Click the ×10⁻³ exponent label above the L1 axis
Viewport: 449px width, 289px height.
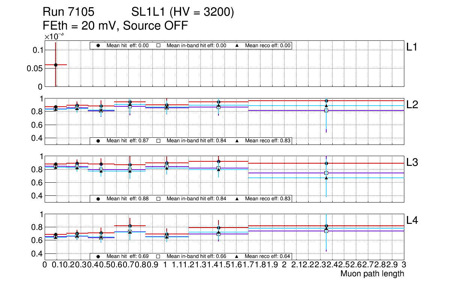click(x=54, y=36)
